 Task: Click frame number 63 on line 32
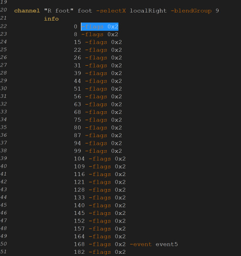[78, 105]
